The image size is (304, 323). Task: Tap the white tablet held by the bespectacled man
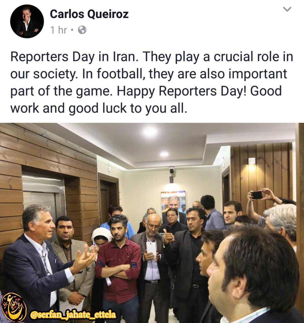[151, 249]
